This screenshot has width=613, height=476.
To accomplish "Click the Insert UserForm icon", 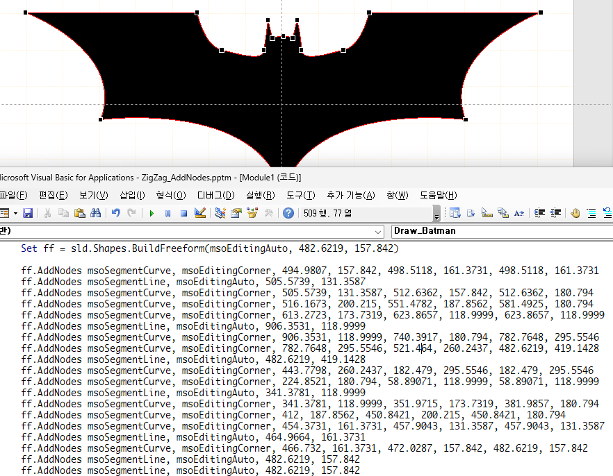I will click(5, 213).
